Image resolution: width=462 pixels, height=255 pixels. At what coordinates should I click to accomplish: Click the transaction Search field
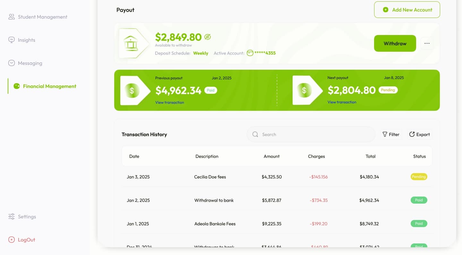311,134
